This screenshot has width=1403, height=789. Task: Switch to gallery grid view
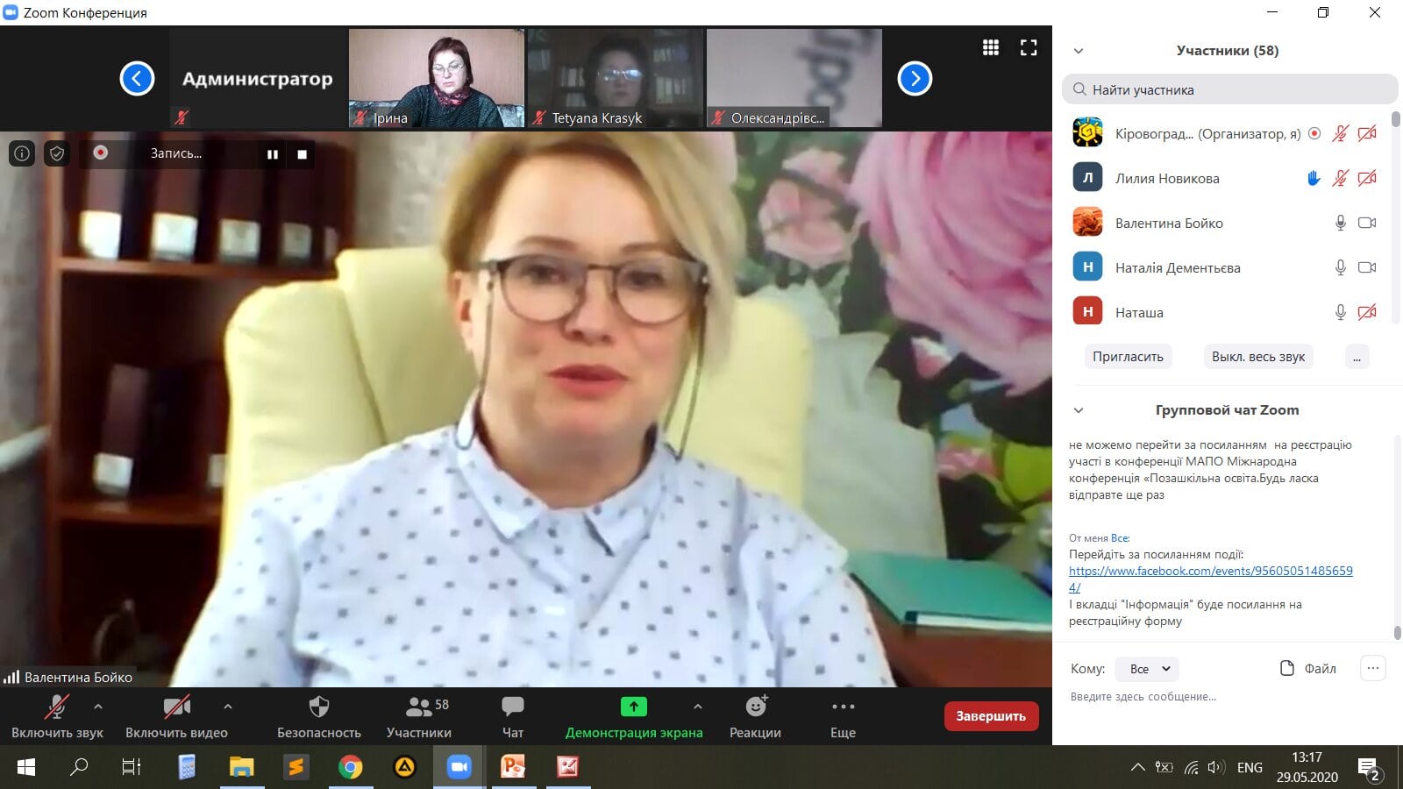(x=991, y=47)
